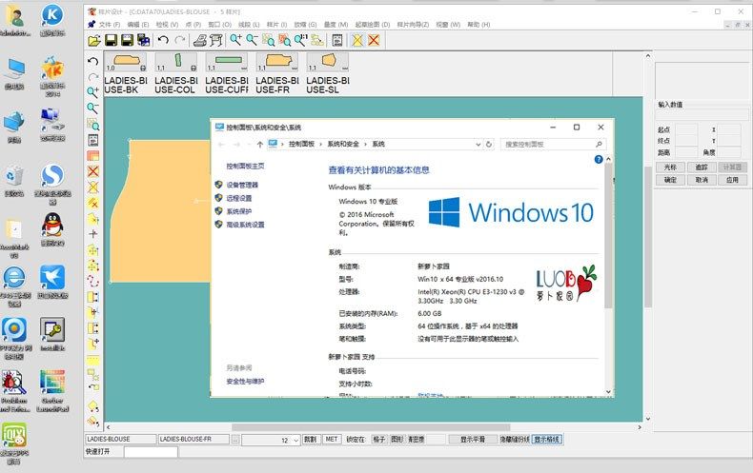Viewport: 753px width, 473px height.
Task: Zoom in using top toolbar magnifier plus
Action: tap(235, 40)
